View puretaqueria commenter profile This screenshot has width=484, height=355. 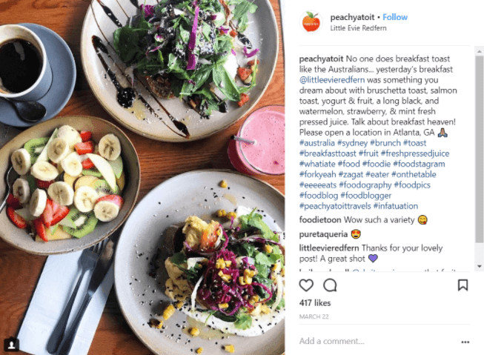[x=323, y=234]
